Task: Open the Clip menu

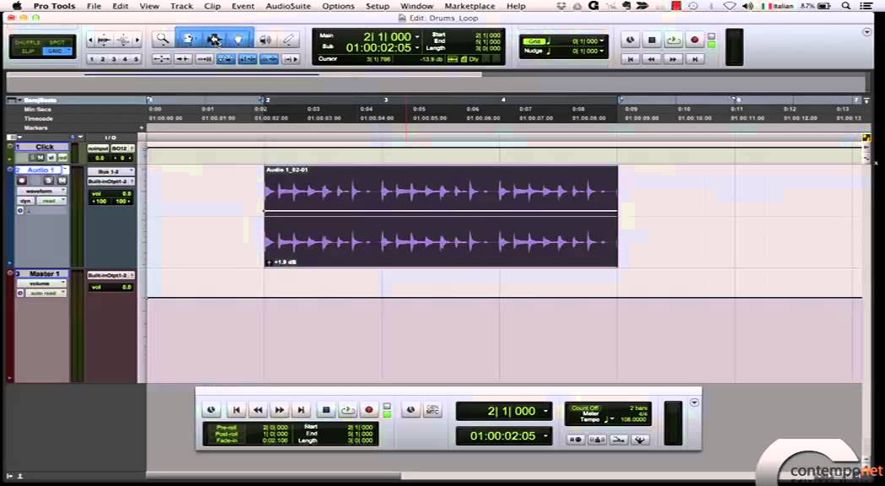Action: tap(212, 6)
